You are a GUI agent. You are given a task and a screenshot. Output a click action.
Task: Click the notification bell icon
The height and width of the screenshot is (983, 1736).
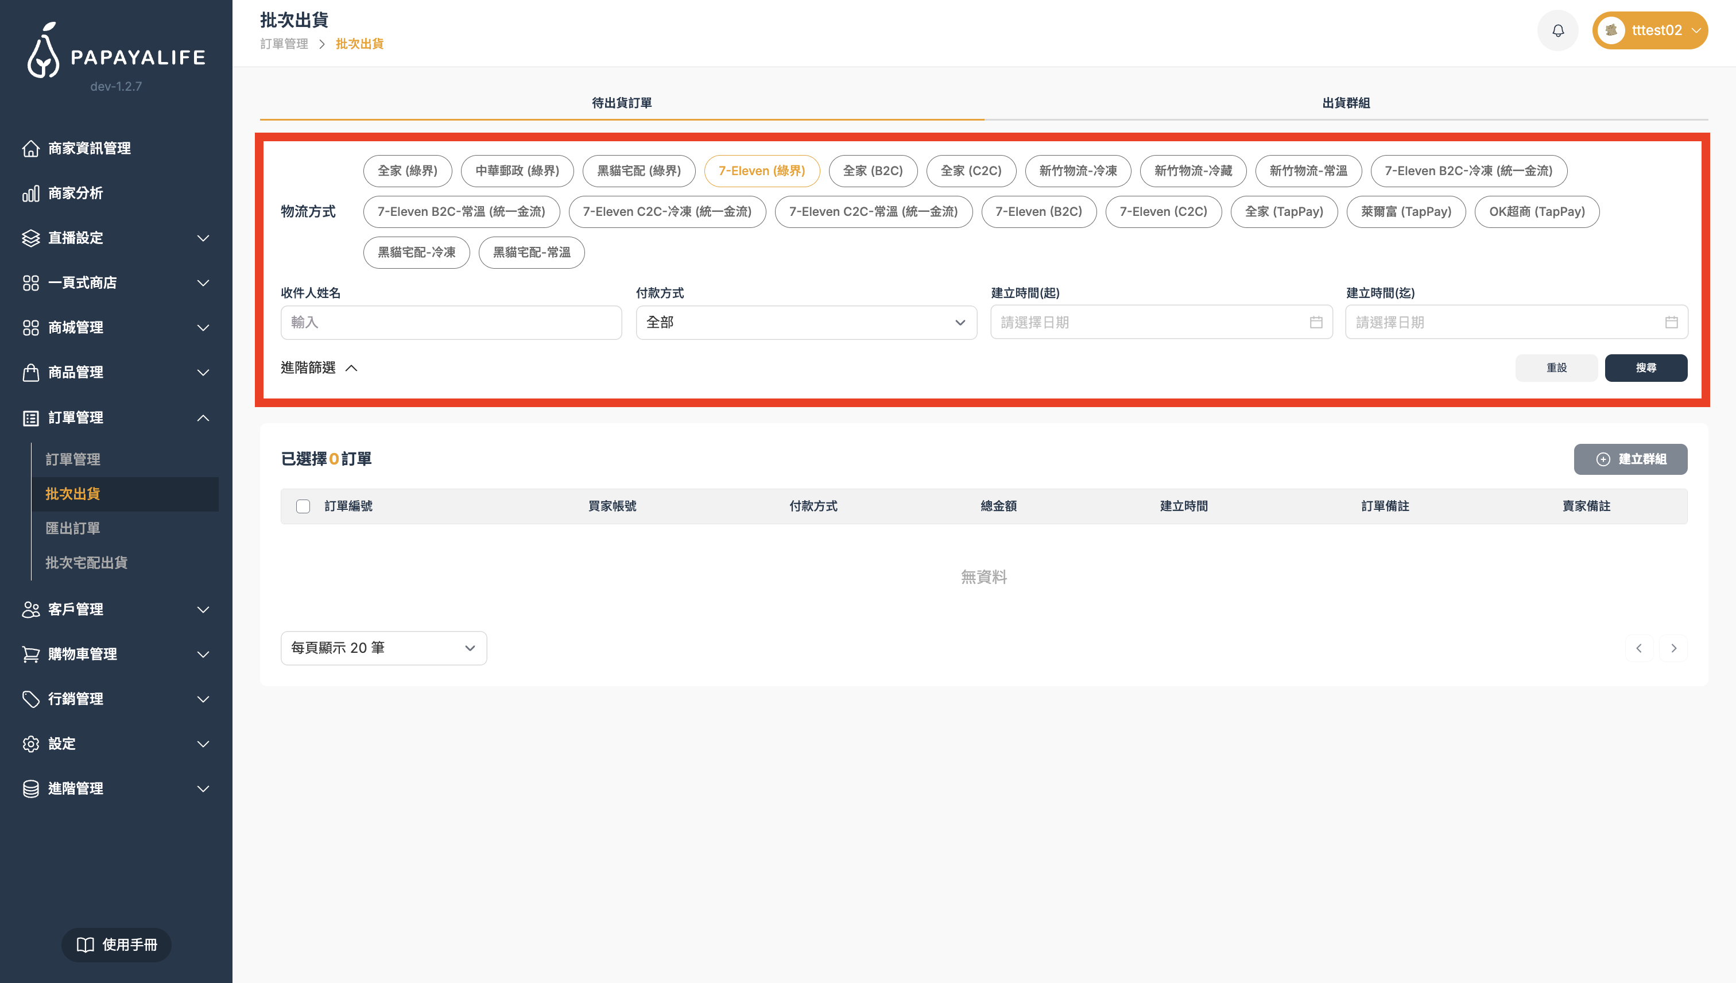click(x=1557, y=30)
